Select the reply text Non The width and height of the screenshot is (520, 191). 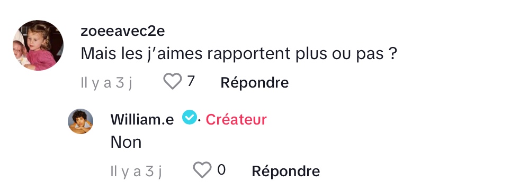[x=126, y=142]
